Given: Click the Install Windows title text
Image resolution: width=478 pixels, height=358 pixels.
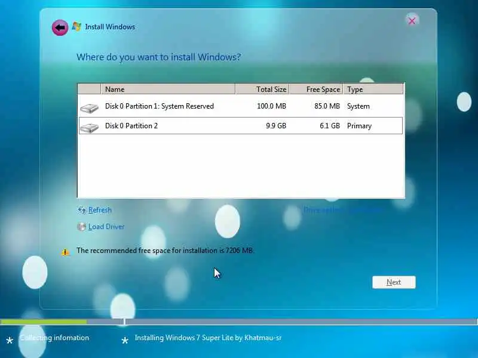Looking at the screenshot, I should tap(110, 27).
